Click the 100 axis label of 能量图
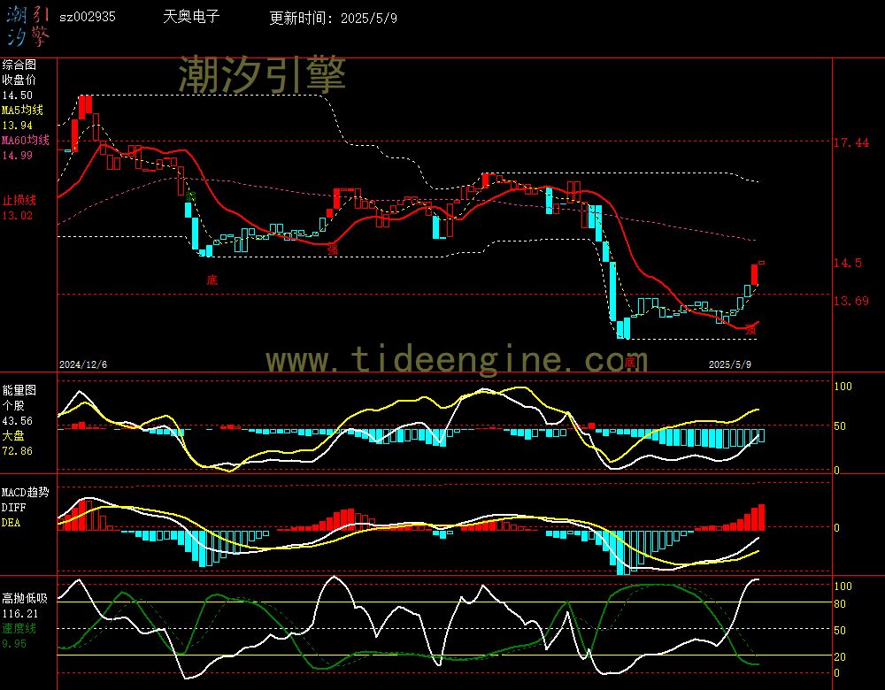 [843, 387]
